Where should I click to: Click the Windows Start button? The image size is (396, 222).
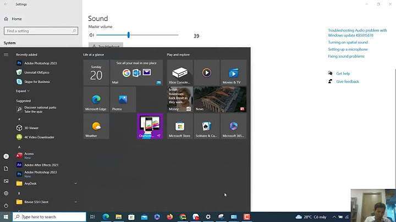(x=6, y=217)
